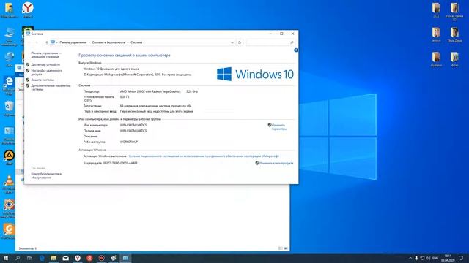Screen dimensions: 469x263
Task: Click the active Control Panel taskbar button
Action: pos(125,258)
